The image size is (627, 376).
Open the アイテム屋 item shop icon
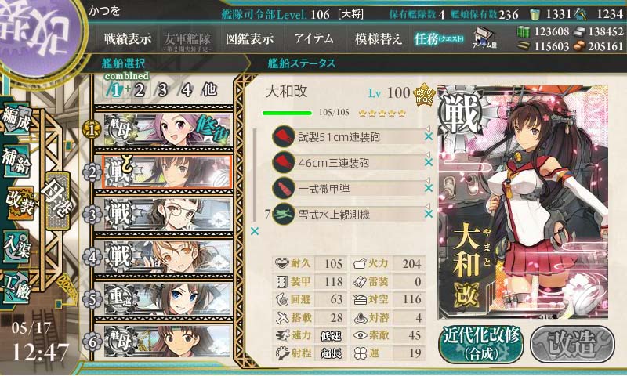point(484,38)
